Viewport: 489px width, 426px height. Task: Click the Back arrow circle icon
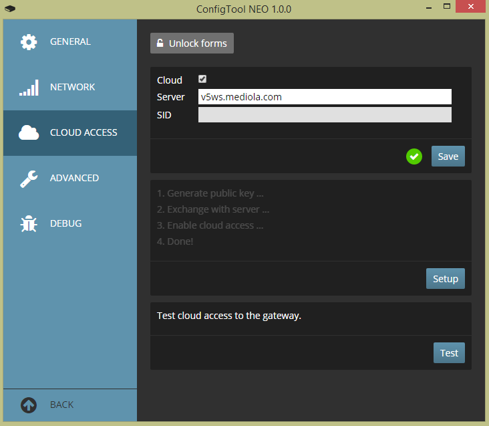point(29,405)
